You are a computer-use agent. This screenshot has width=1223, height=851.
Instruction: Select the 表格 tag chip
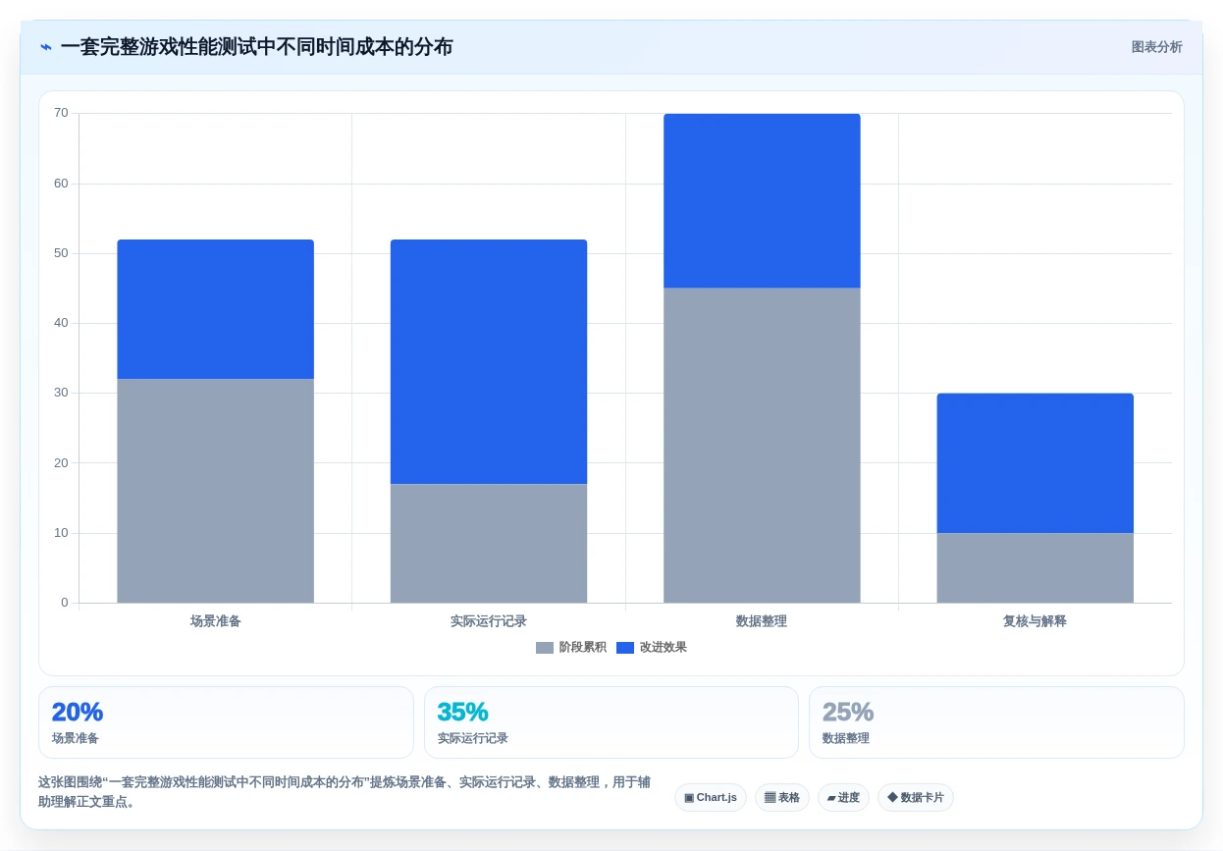(782, 797)
